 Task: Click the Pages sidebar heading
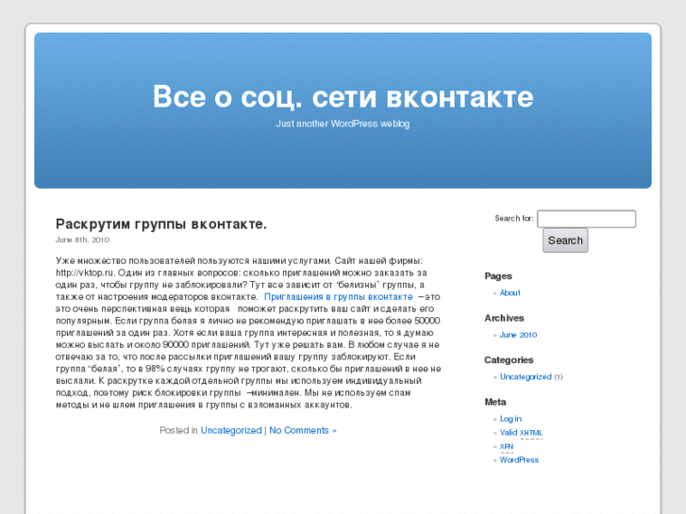[x=498, y=276]
